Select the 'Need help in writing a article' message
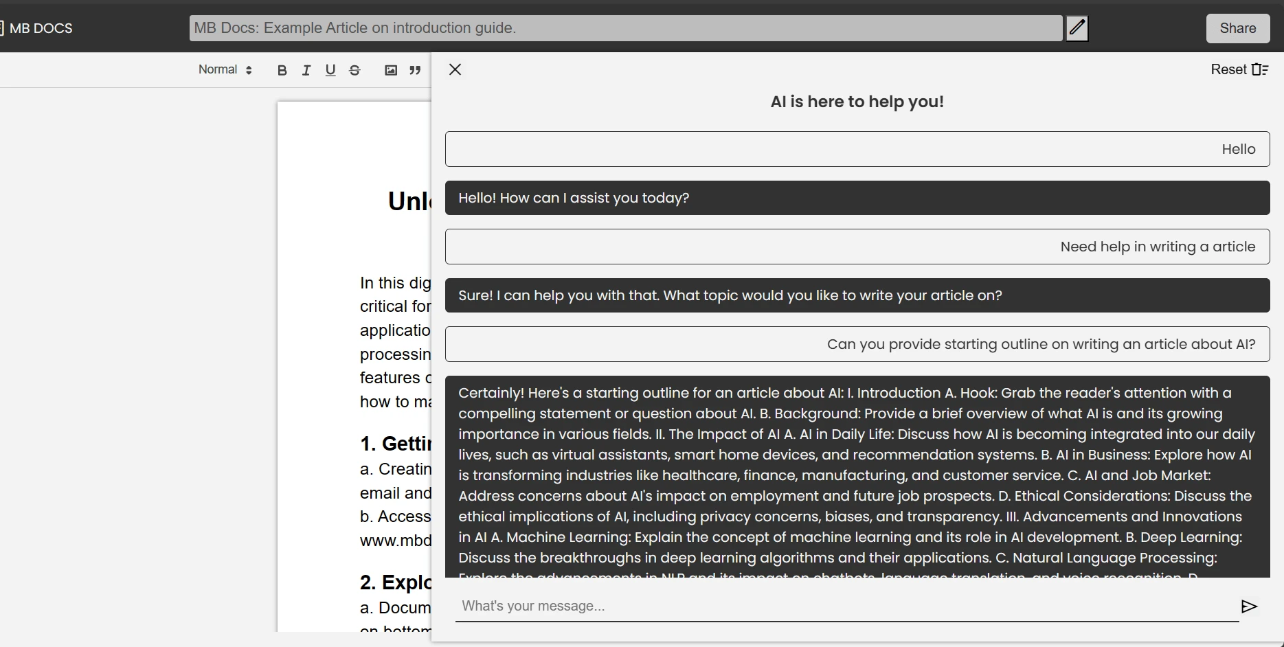Screen dimensions: 1284x647 point(857,247)
